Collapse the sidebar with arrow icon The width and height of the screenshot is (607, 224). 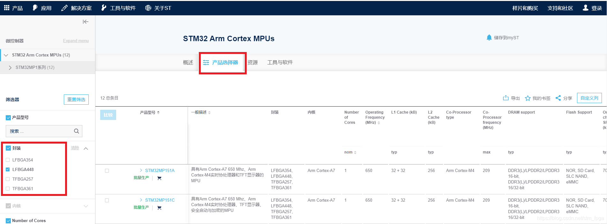pyautogui.click(x=86, y=22)
